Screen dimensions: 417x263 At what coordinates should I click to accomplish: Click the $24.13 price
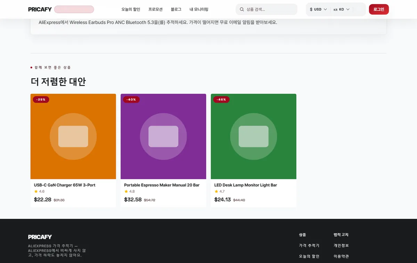[222, 200]
